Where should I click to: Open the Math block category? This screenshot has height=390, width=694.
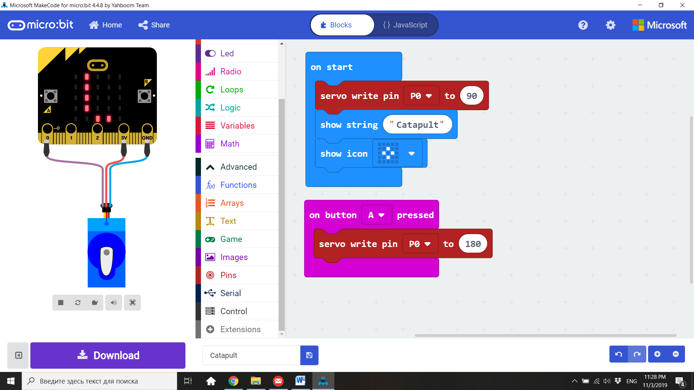pos(237,144)
